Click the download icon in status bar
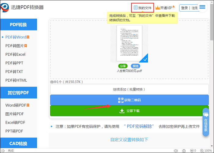Viewport: 214px width, 153px height. pos(184,151)
